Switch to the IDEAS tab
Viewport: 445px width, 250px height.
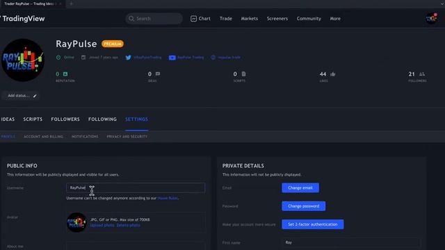pyautogui.click(x=8, y=119)
